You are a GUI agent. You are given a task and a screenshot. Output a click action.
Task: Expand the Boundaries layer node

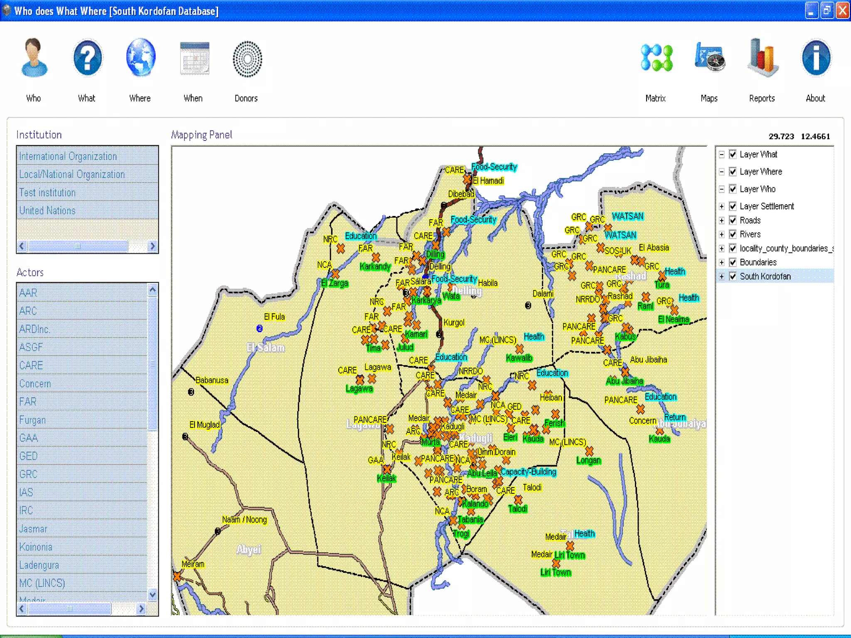tap(722, 263)
